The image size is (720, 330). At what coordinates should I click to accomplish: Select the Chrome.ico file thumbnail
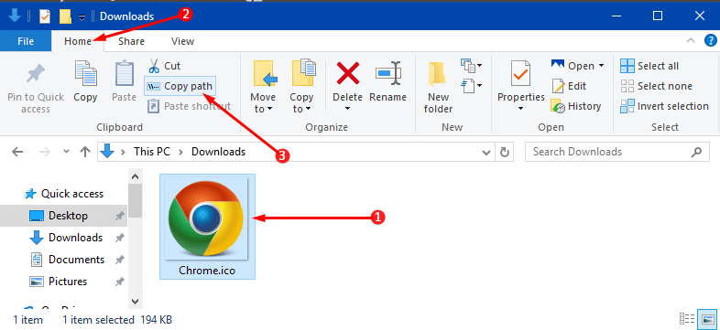[x=205, y=218]
